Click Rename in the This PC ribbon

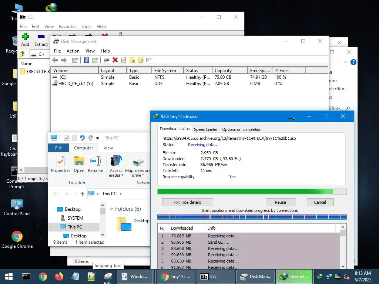pos(95,164)
